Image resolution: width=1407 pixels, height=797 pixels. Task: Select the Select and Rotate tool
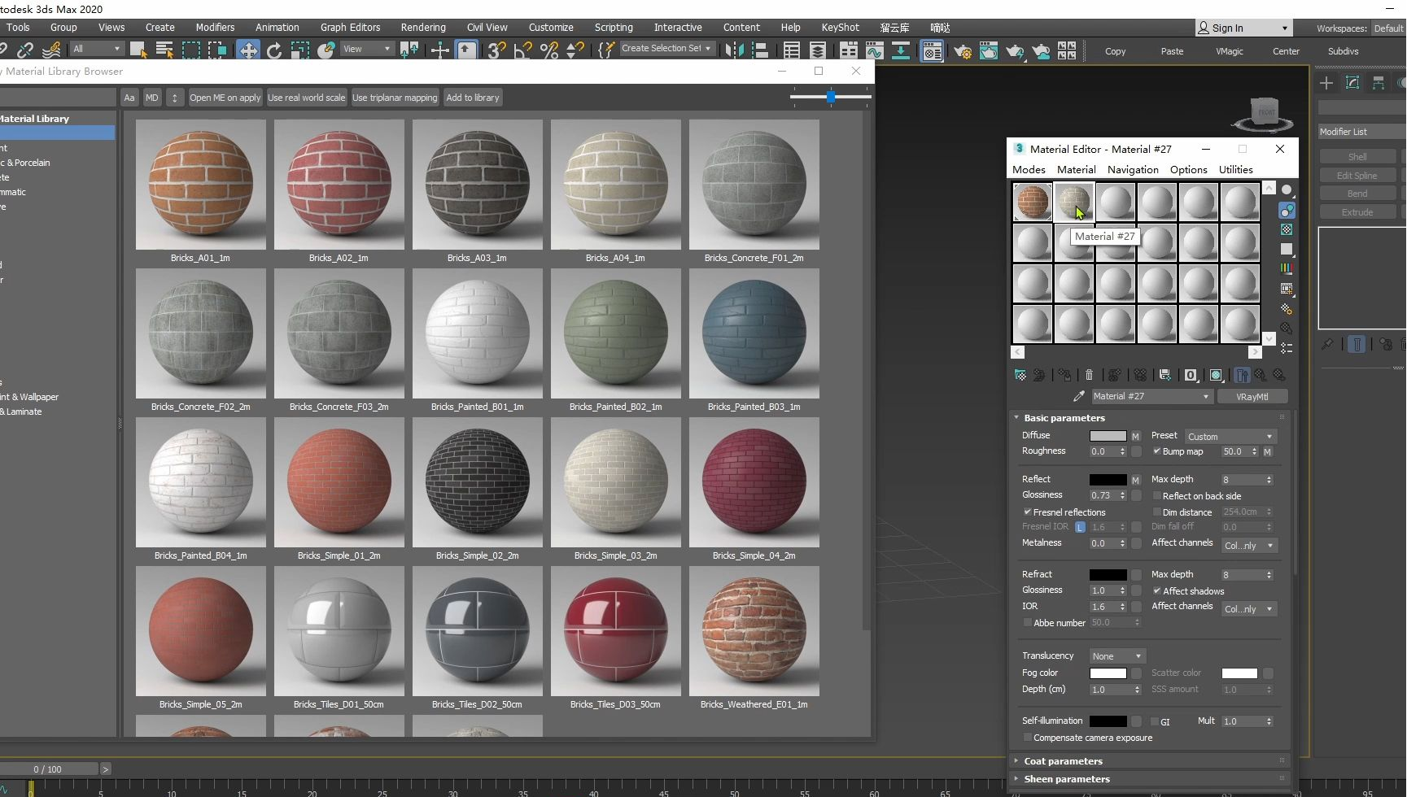tap(273, 50)
